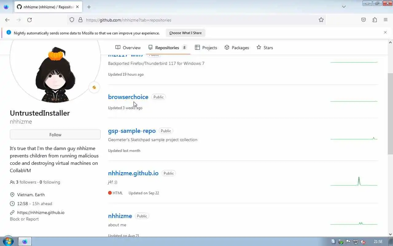Image resolution: width=393 pixels, height=246 pixels.
Task: Open the Stars tab
Action: coord(265,48)
